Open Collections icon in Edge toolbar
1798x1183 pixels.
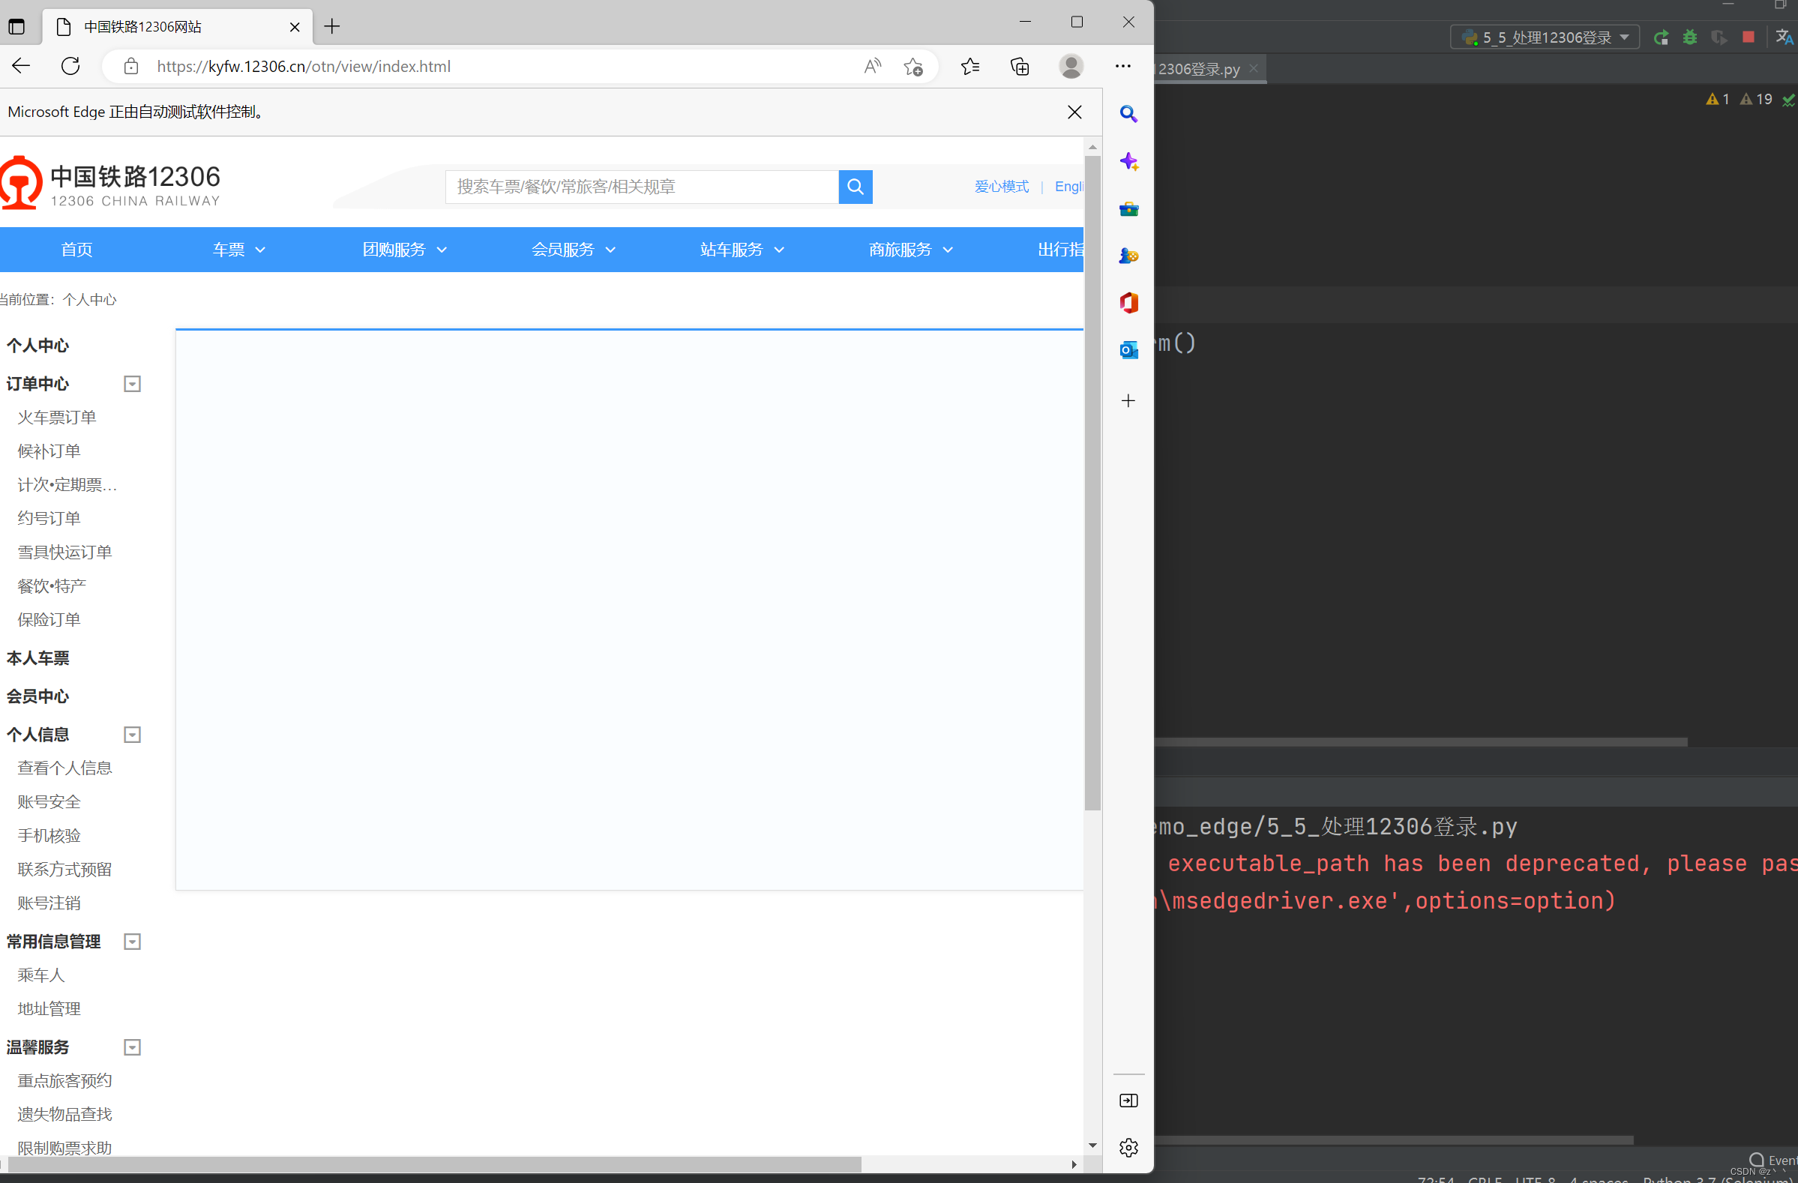click(1020, 67)
